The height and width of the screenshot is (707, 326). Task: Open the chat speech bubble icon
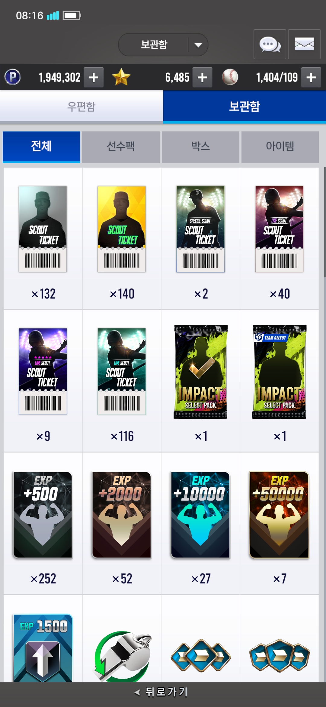(x=270, y=44)
